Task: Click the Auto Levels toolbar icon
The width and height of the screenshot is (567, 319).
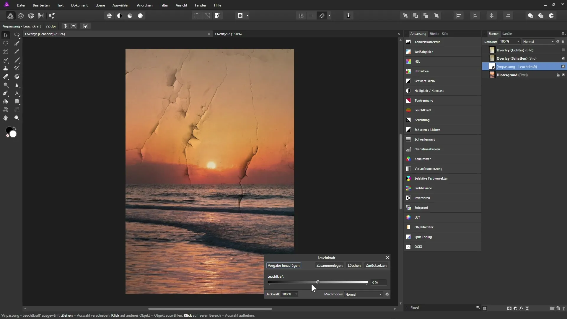Action: tap(109, 16)
